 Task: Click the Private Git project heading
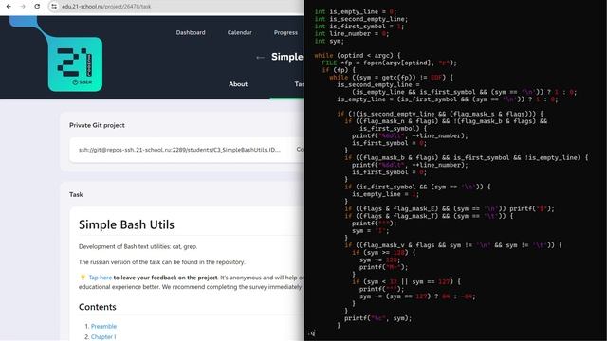pyautogui.click(x=97, y=125)
